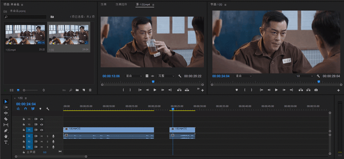Select the Razor tool in the toolbar
This screenshot has width=344, height=159.
(x=6, y=119)
